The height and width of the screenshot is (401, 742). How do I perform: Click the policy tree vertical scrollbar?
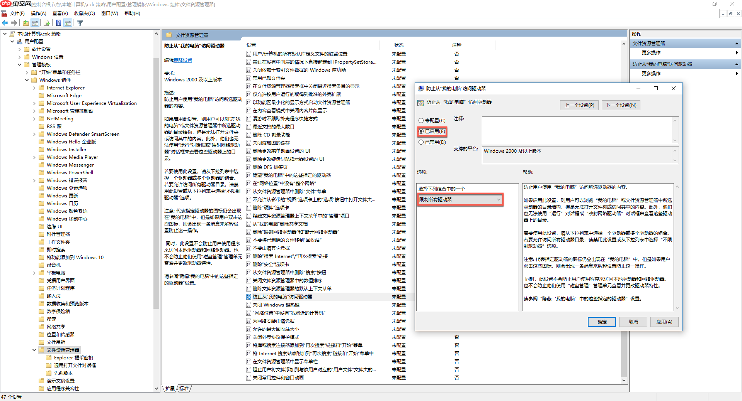pos(156,185)
